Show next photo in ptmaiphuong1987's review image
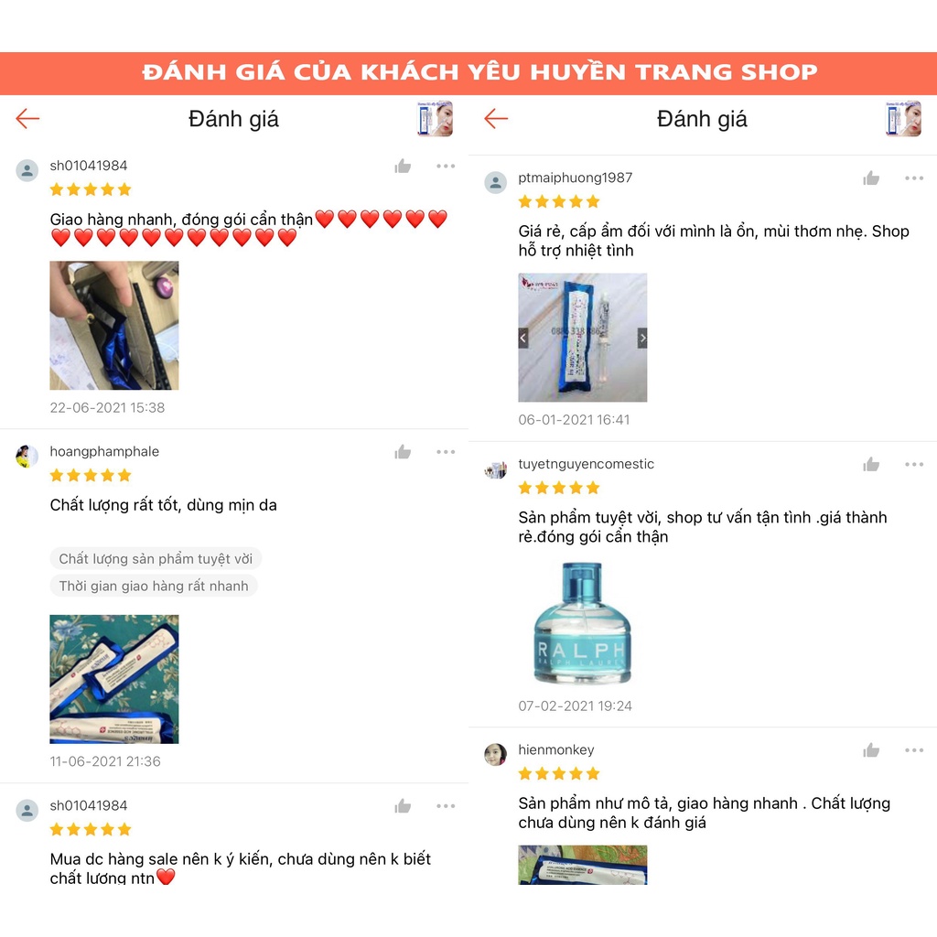 pyautogui.click(x=642, y=339)
